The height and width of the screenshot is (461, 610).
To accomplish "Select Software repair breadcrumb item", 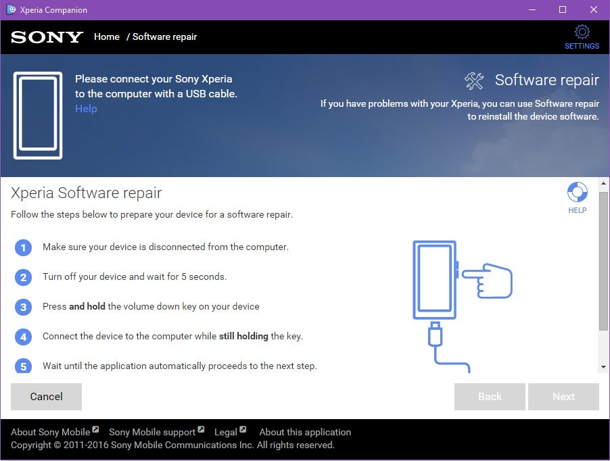I will [164, 37].
